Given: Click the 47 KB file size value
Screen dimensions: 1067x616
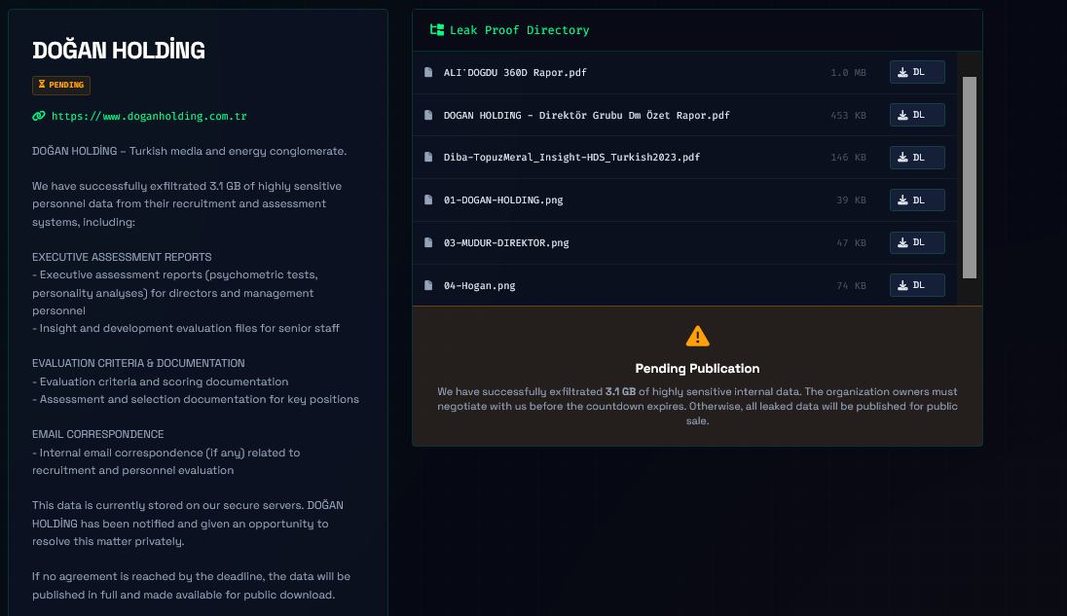Looking at the screenshot, I should [851, 243].
